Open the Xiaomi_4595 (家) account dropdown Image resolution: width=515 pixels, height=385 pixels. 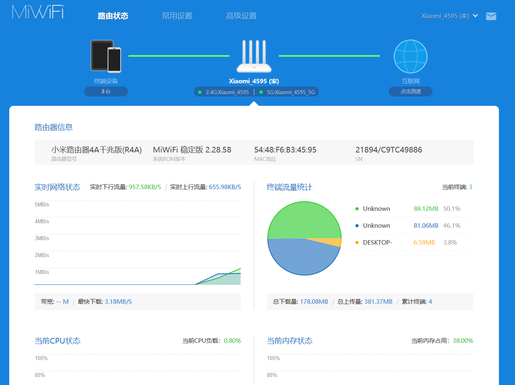tap(449, 16)
